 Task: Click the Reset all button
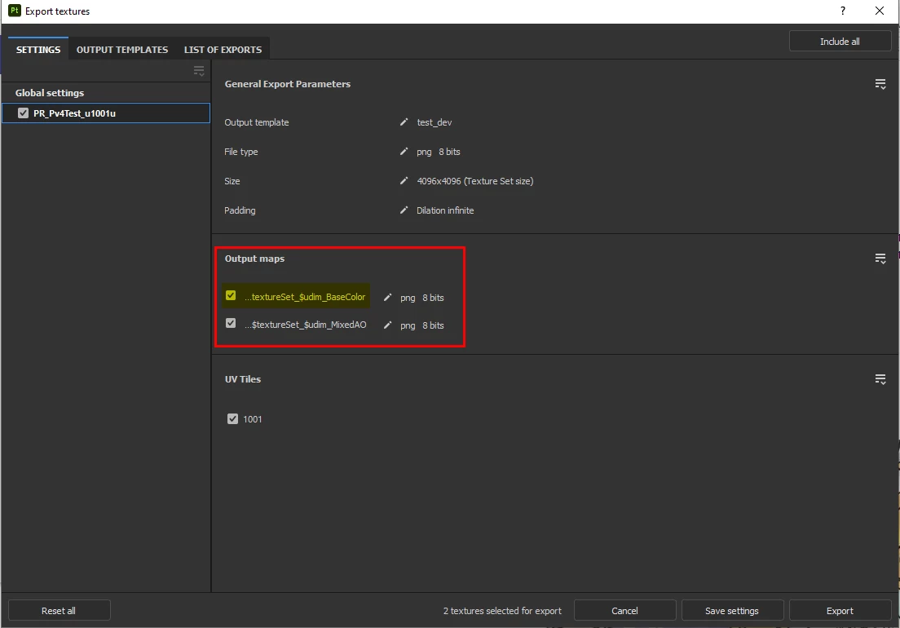coord(59,611)
